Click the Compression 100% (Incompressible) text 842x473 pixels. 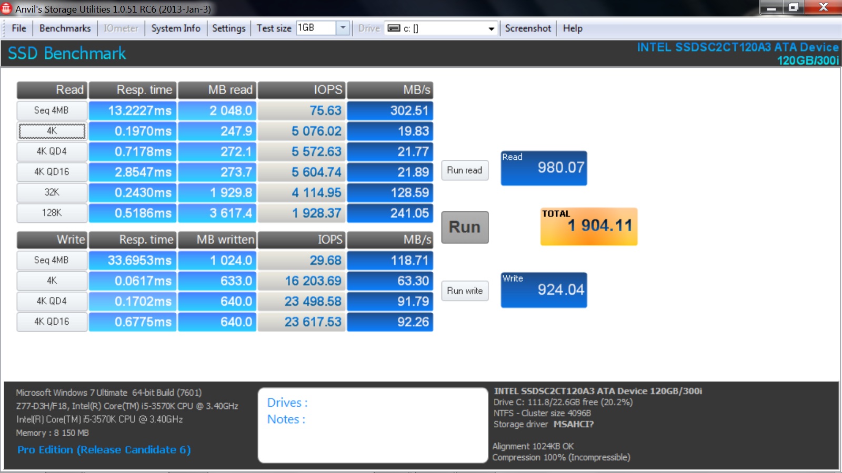(561, 457)
